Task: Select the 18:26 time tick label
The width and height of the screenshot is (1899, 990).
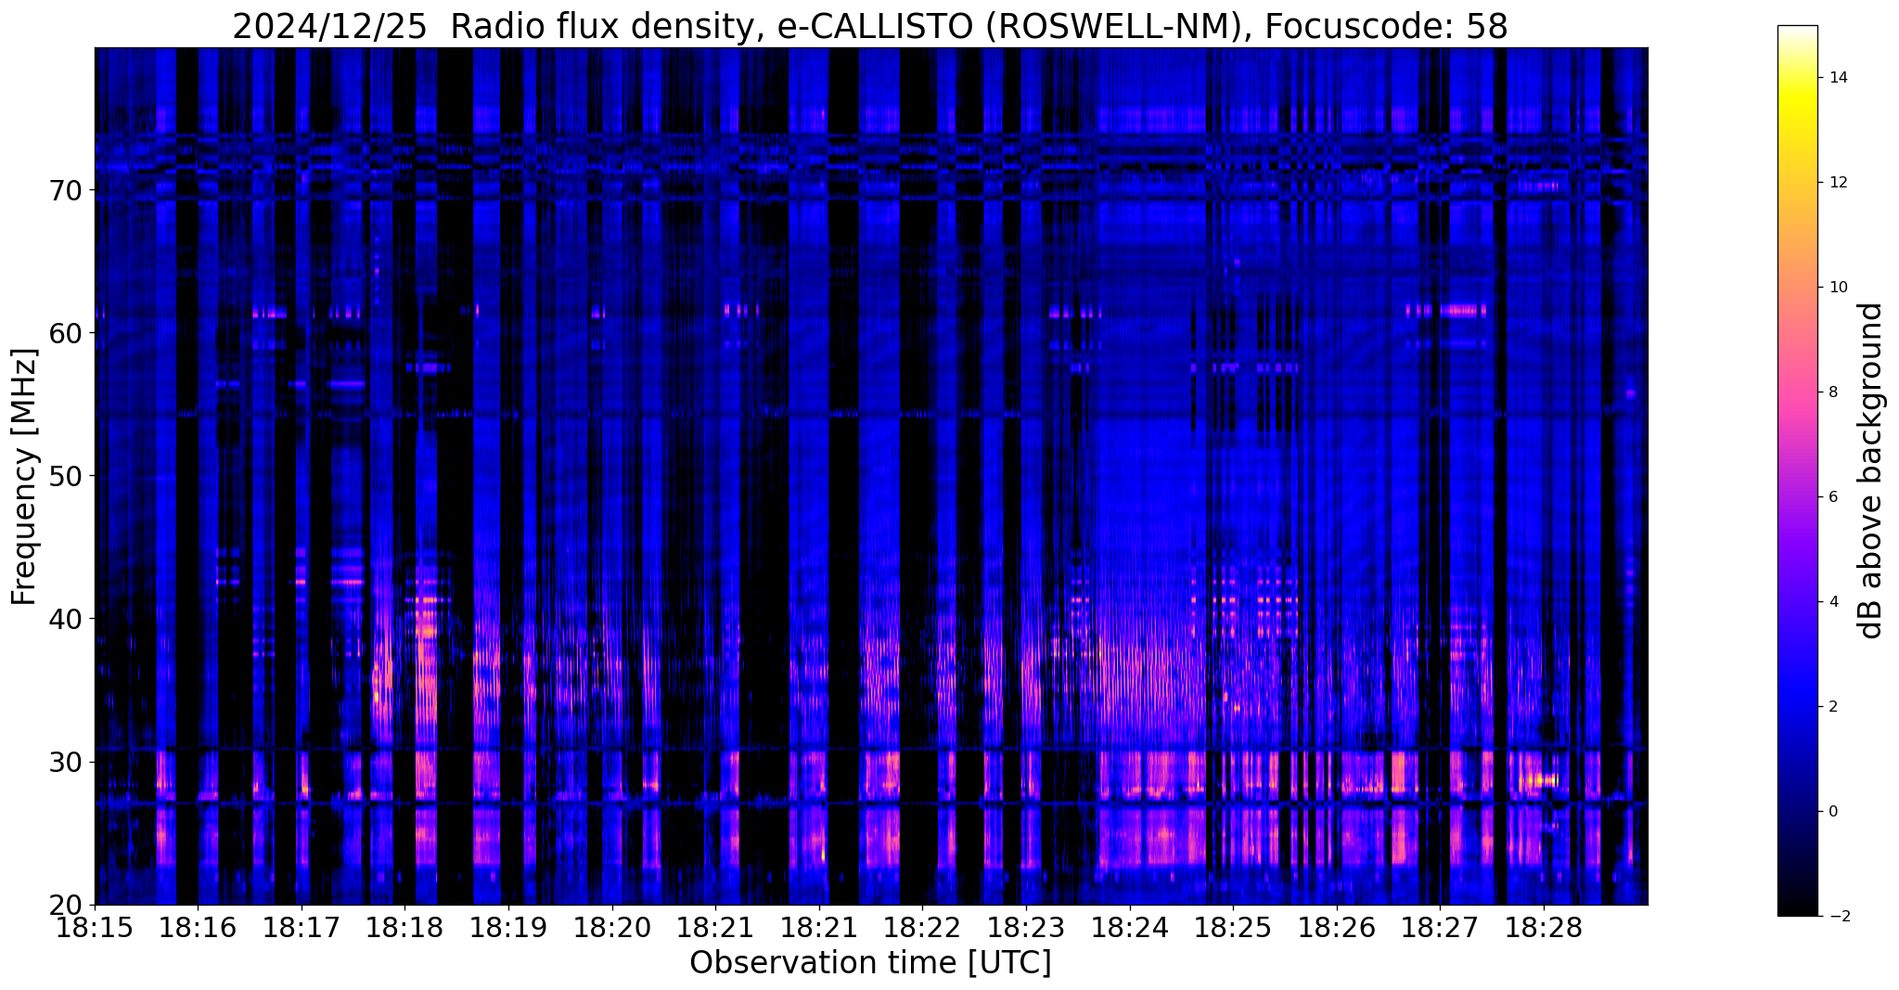Action: tap(1336, 928)
